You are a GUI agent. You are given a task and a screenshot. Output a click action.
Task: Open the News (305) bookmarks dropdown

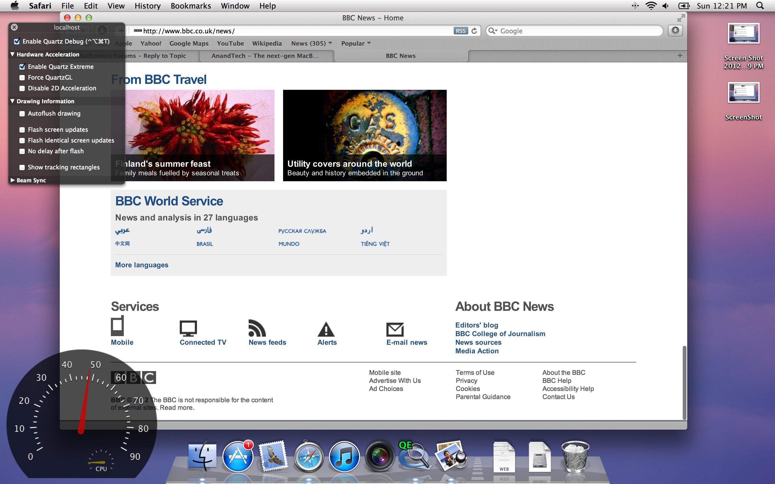311,43
